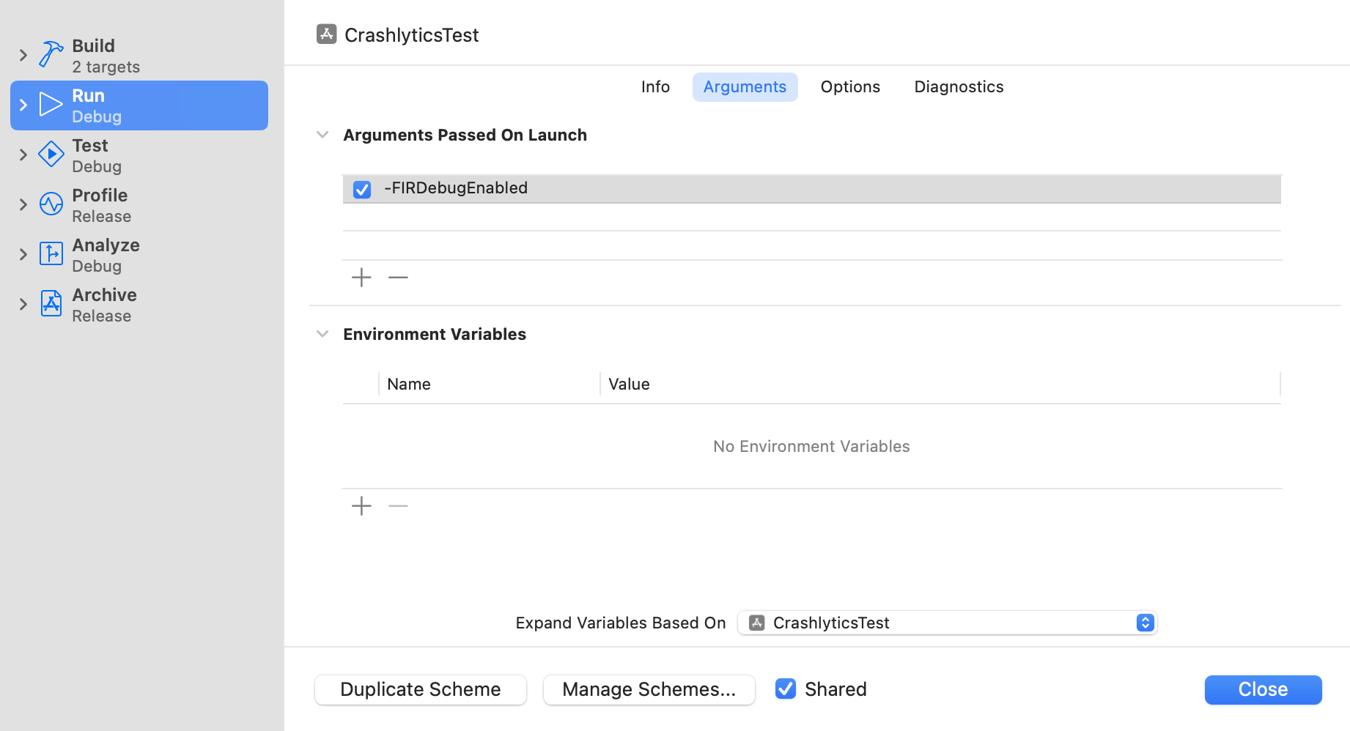Click the blue Close button
Screen dimensions: 1350x731
(x=1263, y=690)
